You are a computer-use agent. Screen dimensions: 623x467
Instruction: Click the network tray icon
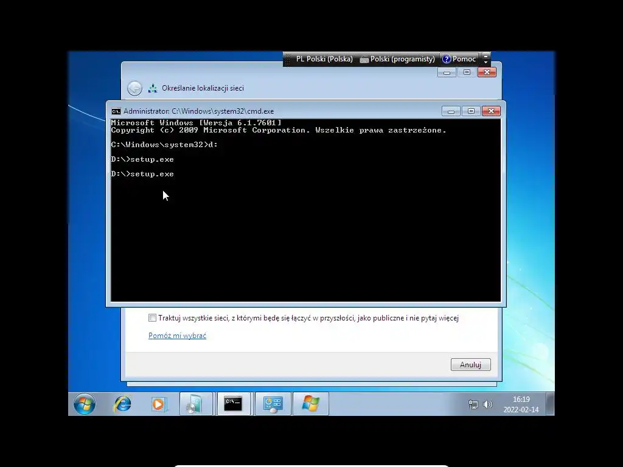(473, 404)
